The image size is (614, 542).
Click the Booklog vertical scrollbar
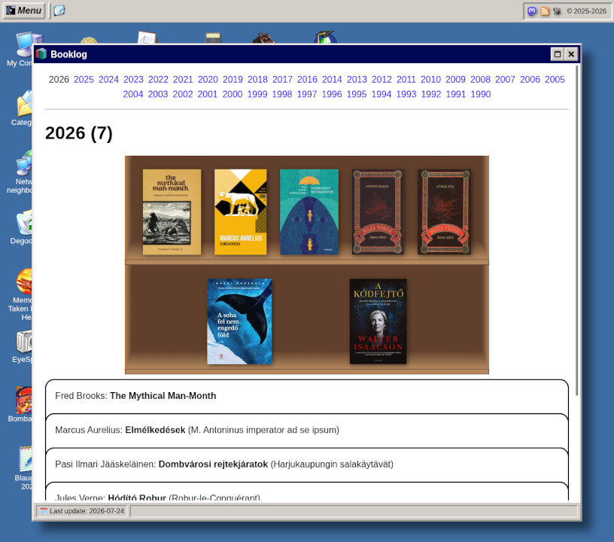[577, 230]
